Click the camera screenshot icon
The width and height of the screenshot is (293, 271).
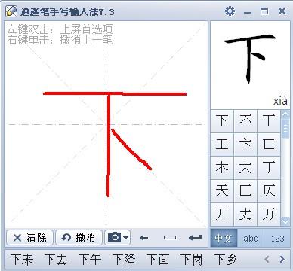(x=115, y=237)
